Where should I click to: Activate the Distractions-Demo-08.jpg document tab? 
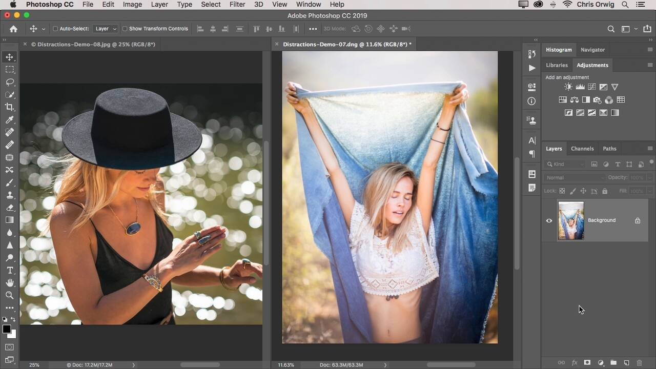pos(93,45)
